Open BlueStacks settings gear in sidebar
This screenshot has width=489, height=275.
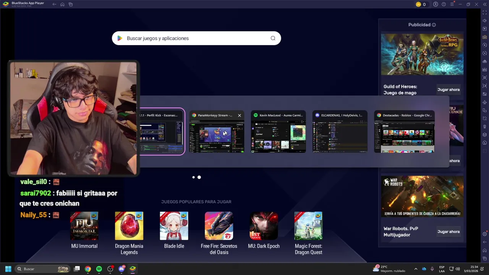(485, 234)
